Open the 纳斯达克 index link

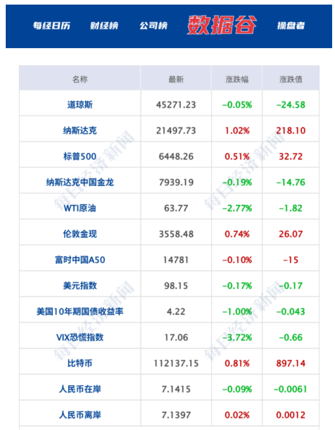tap(80, 131)
